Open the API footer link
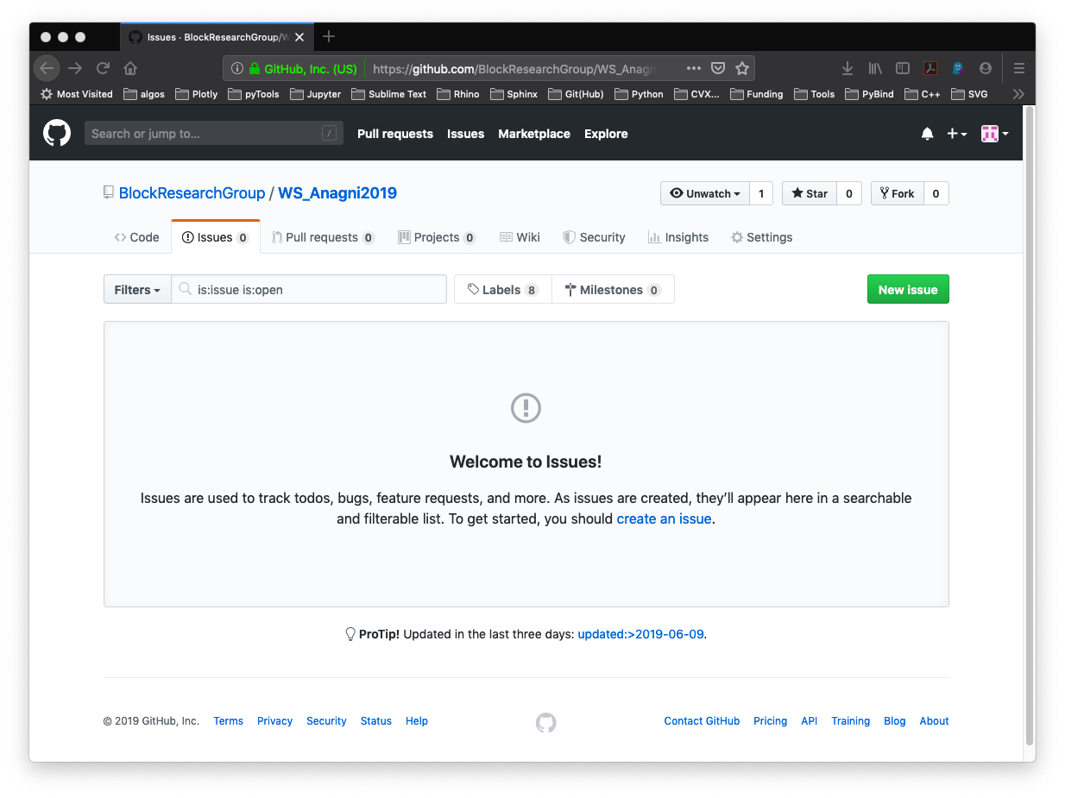Screen dimensions: 1065x798 (809, 721)
